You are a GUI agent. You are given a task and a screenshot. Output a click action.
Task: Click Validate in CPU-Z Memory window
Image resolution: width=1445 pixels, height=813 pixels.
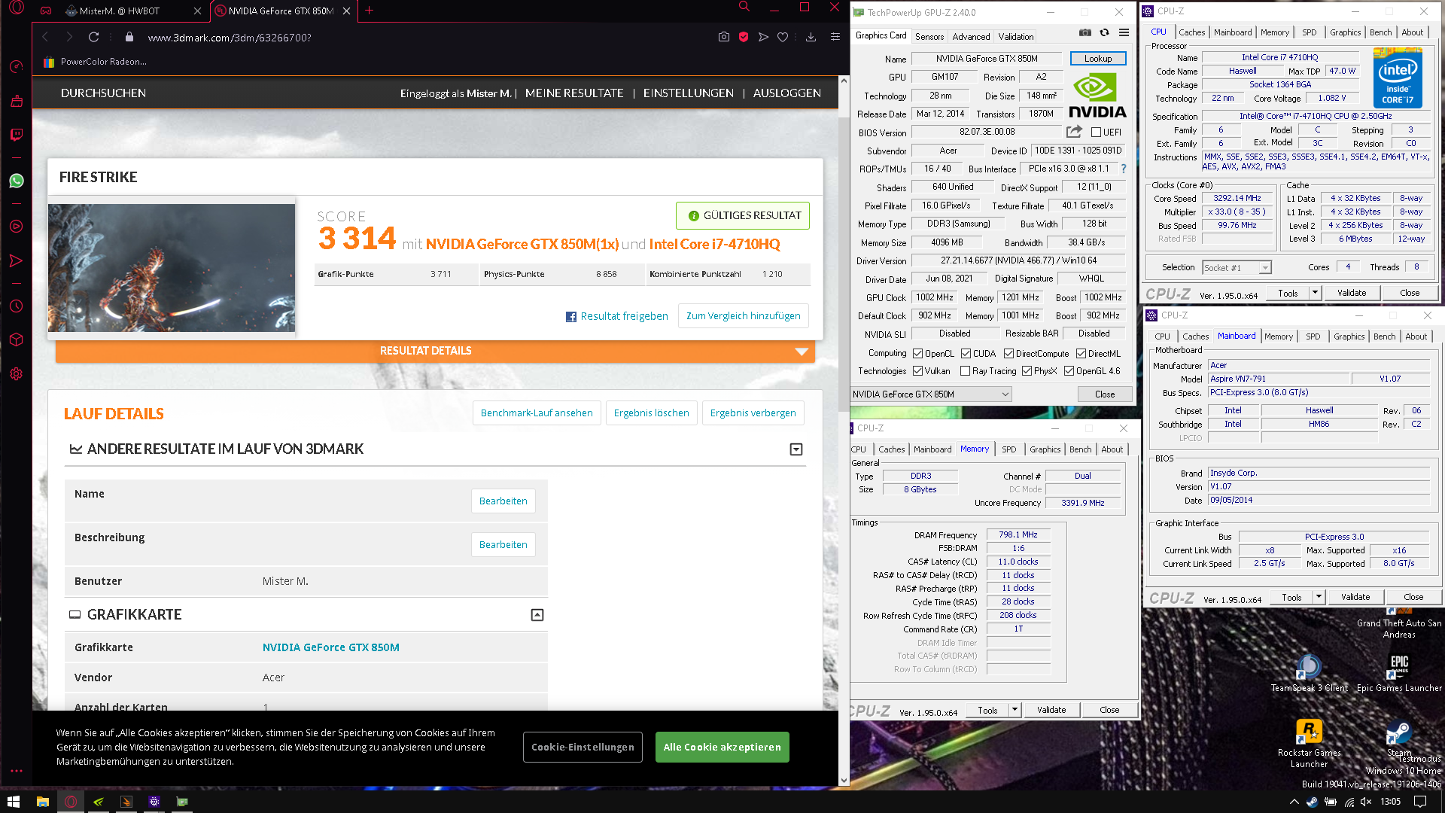click(x=1051, y=710)
